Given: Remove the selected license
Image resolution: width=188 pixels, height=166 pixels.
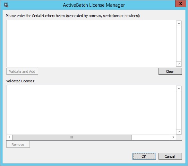Looking at the screenshot, I should pyautogui.click(x=18, y=145).
